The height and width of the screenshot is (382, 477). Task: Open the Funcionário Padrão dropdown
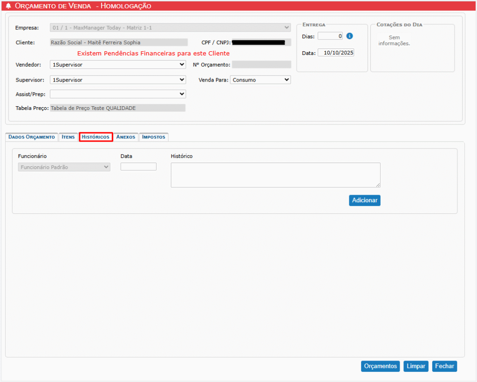click(x=64, y=167)
